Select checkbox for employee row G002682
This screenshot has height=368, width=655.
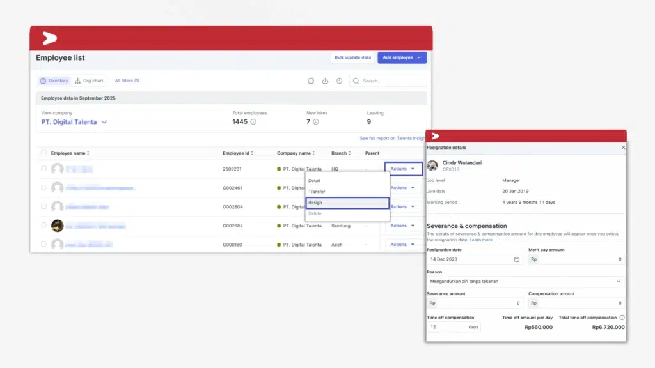click(43, 226)
